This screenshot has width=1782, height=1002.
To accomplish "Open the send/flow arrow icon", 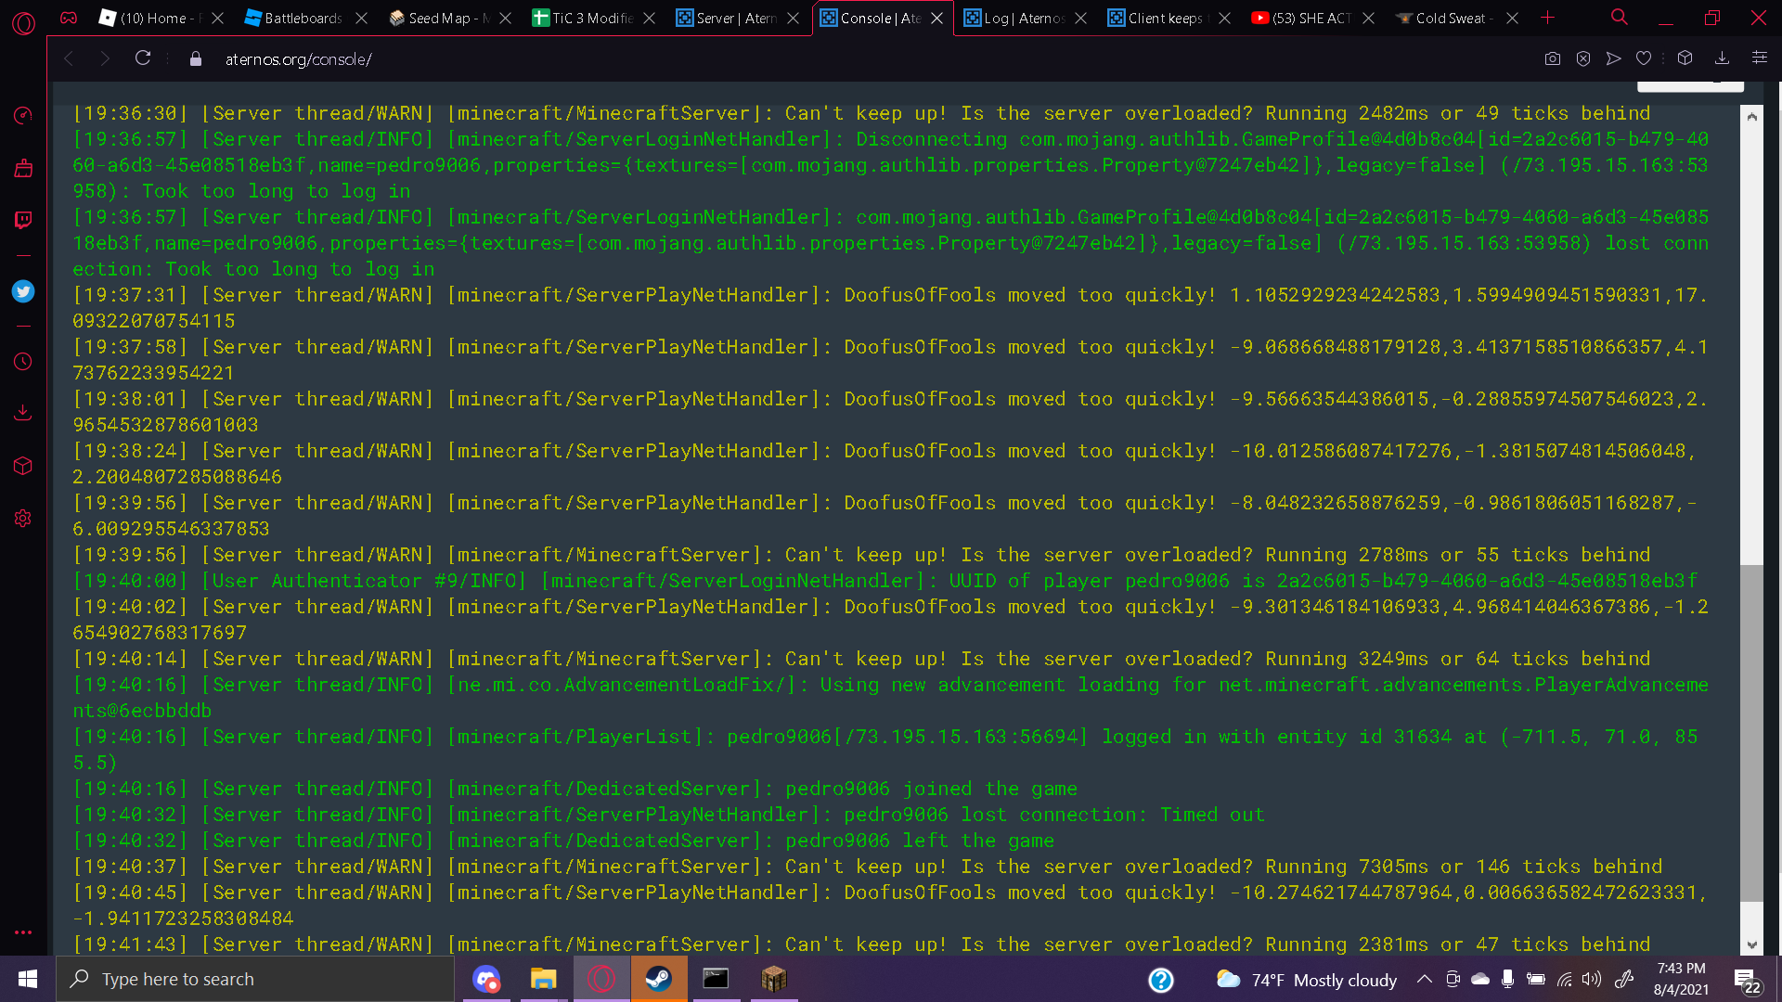I will [1614, 58].
